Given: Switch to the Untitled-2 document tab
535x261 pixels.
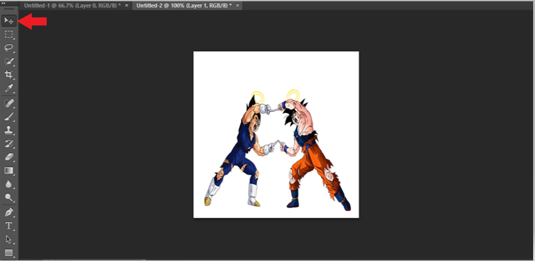Looking at the screenshot, I should pyautogui.click(x=184, y=6).
